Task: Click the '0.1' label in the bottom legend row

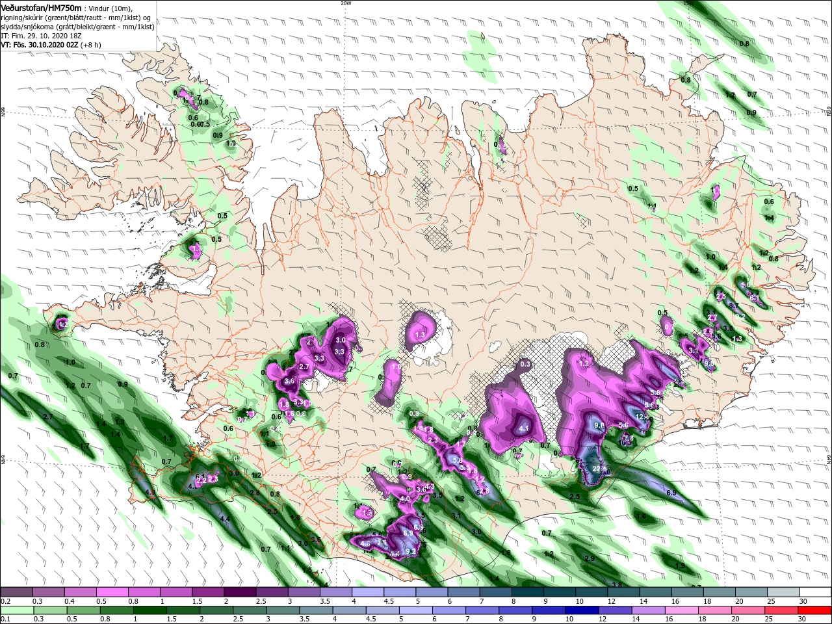Action: pos(5,619)
